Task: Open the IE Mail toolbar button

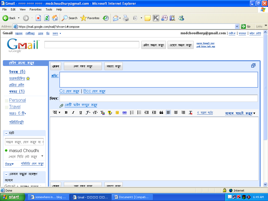Action: pos(115,18)
